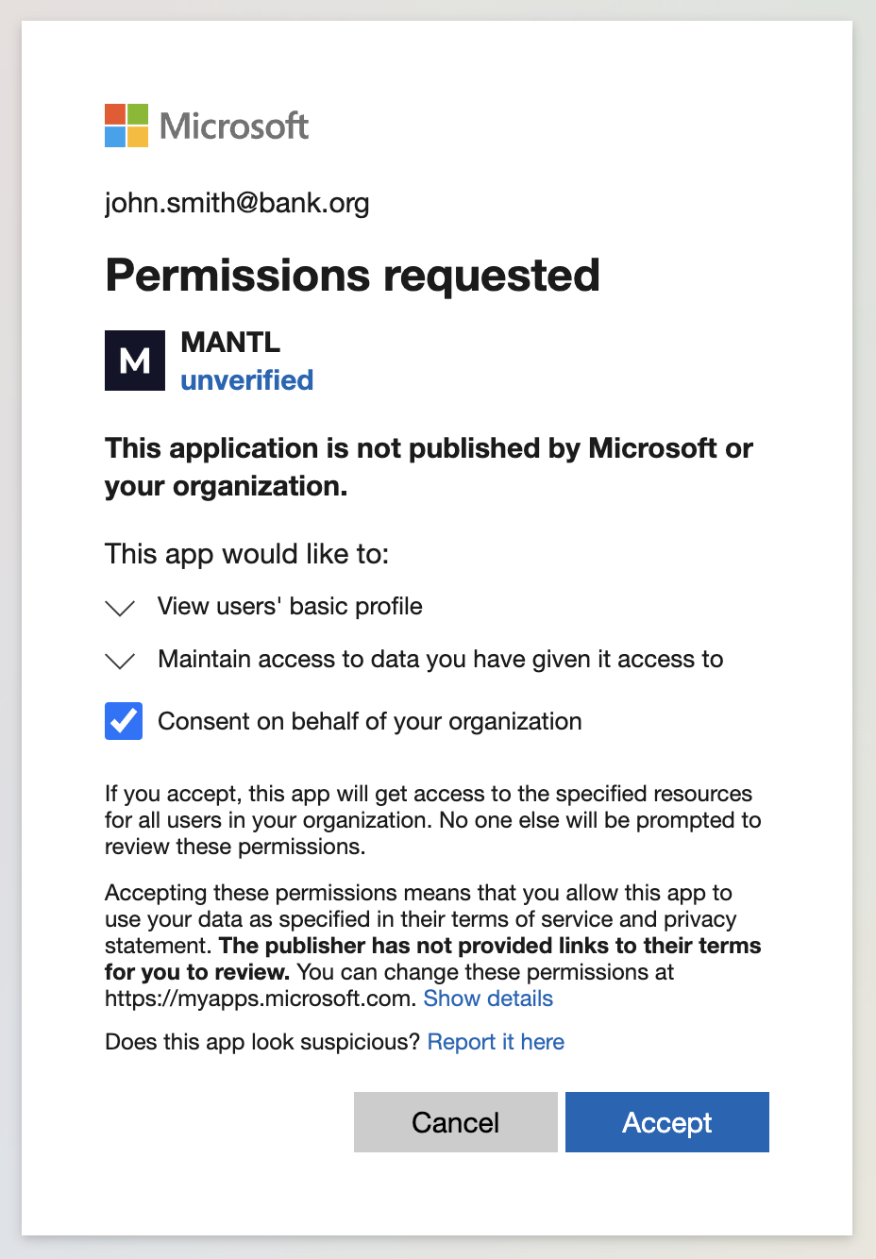Open the "unverified" publisher link

coord(246,380)
